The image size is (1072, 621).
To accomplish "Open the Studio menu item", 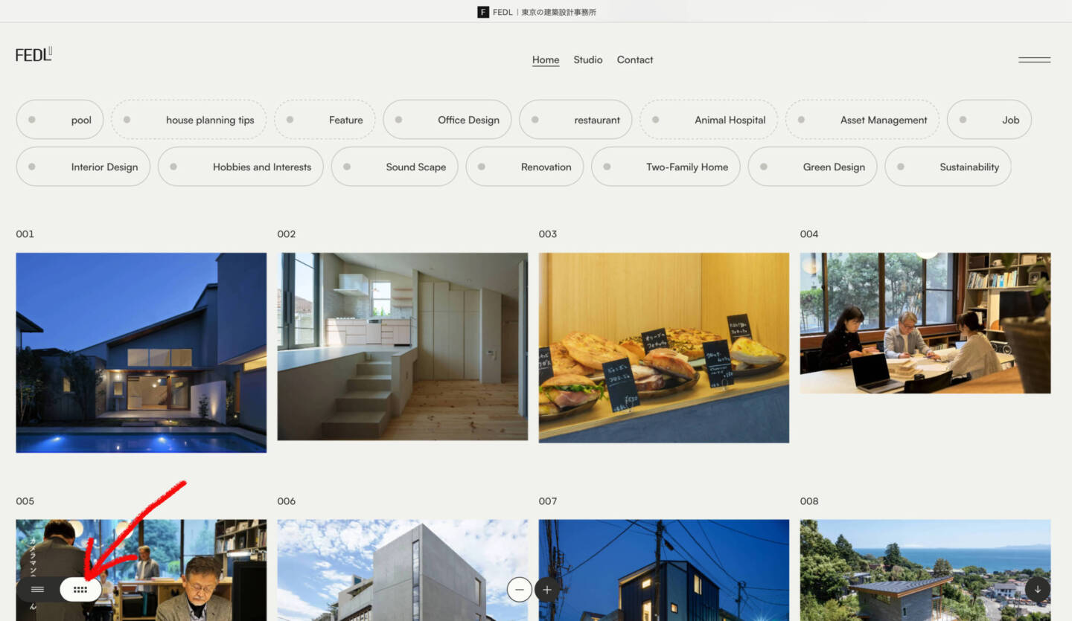I will [587, 59].
